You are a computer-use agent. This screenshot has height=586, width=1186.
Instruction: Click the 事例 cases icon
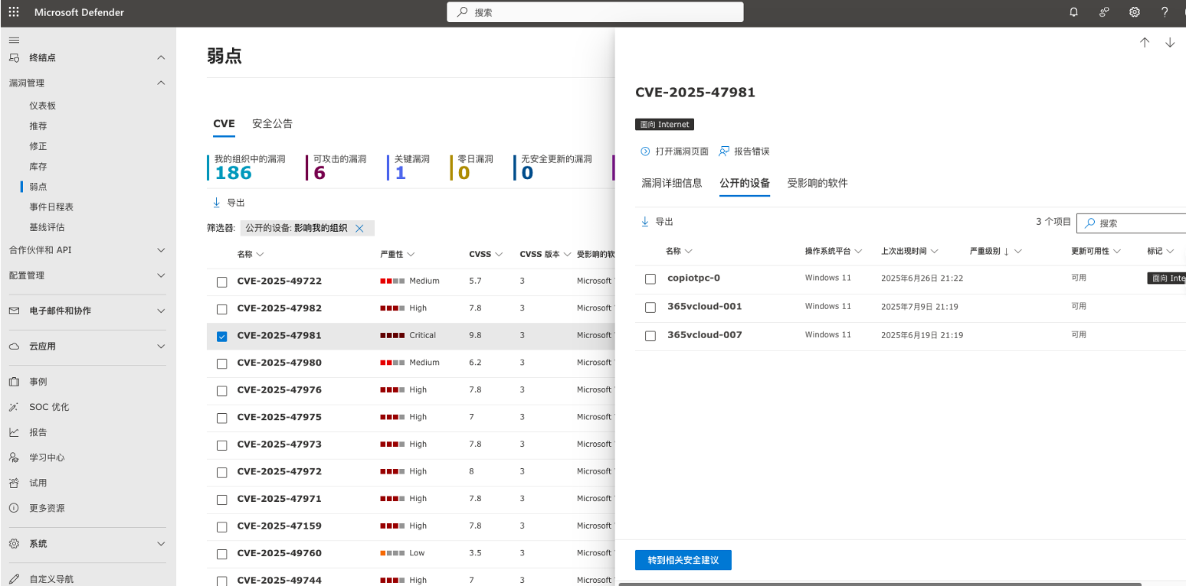[x=14, y=382]
